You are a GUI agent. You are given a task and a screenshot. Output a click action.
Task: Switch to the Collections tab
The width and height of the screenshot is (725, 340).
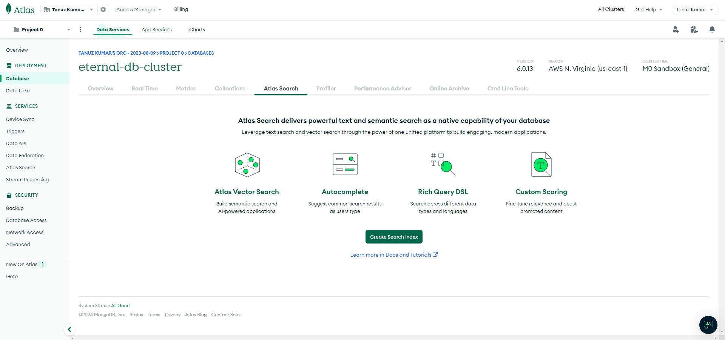230,88
